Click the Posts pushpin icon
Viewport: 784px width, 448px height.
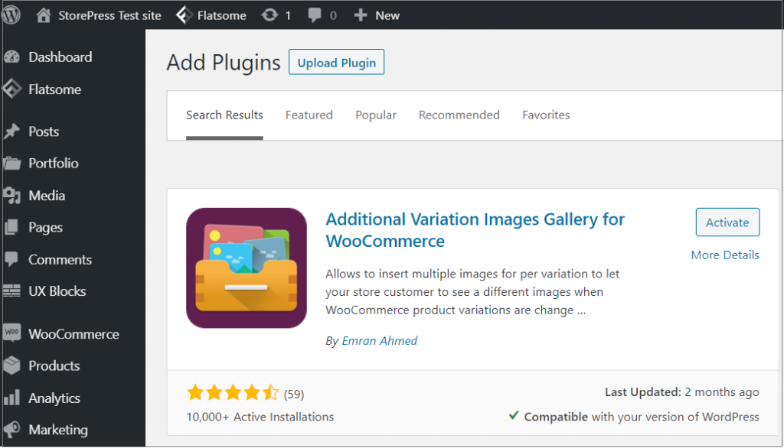pos(12,131)
